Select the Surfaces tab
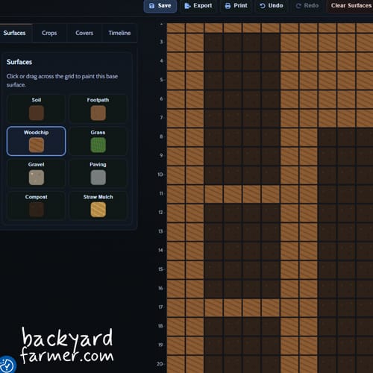This screenshot has width=373, height=373. [14, 33]
